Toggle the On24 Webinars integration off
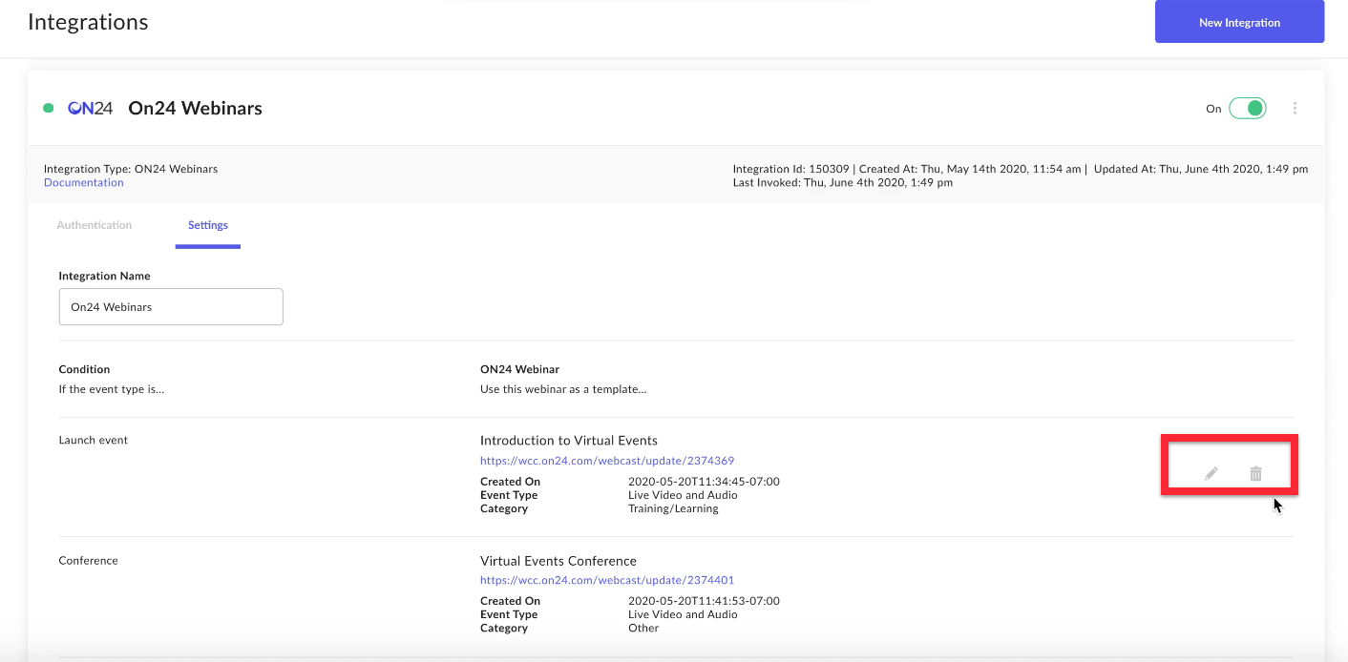 click(x=1247, y=109)
